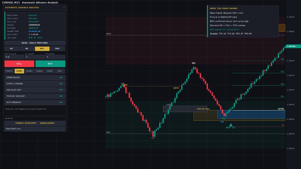This screenshot has height=169, width=301.
Task: Click 'Demand OB + FVG + OTE overlap' line
Action: click(228, 25)
